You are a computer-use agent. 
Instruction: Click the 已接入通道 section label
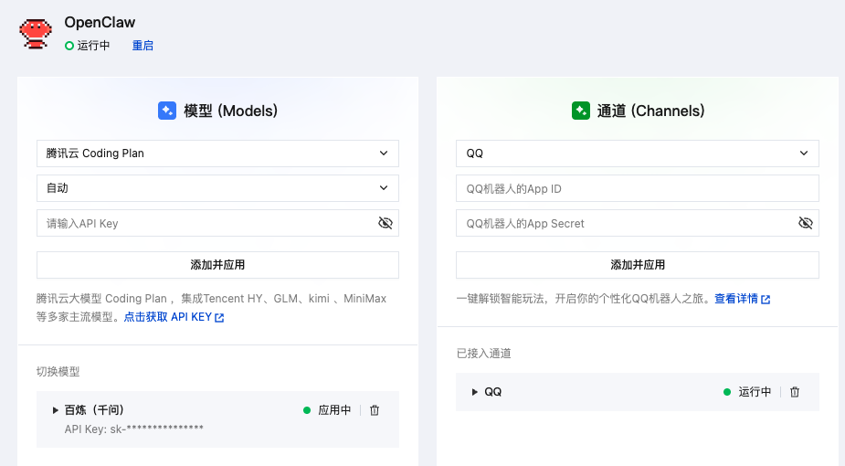tap(483, 354)
